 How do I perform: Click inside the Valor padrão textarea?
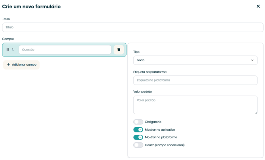[195, 105]
